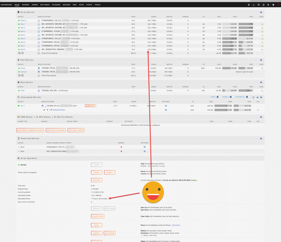The image size is (281, 242).
Task: Refresh Unassigned Devices list
Action: 253,97
